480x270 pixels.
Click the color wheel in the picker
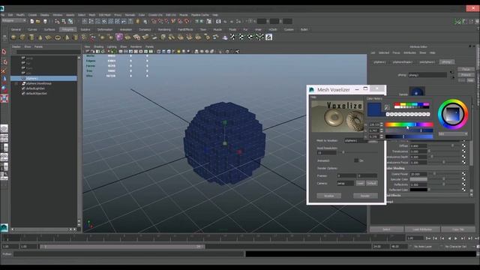click(453, 114)
